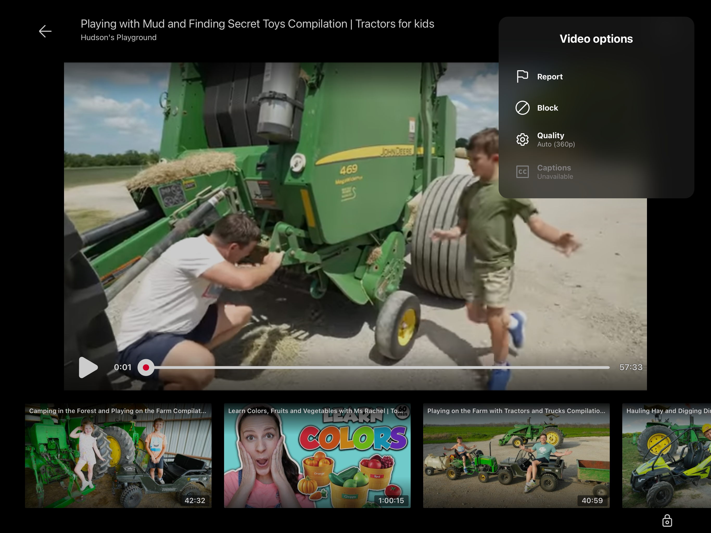This screenshot has height=533, width=711.
Task: Open Hauling Hay and Digging video
Action: coord(666,456)
